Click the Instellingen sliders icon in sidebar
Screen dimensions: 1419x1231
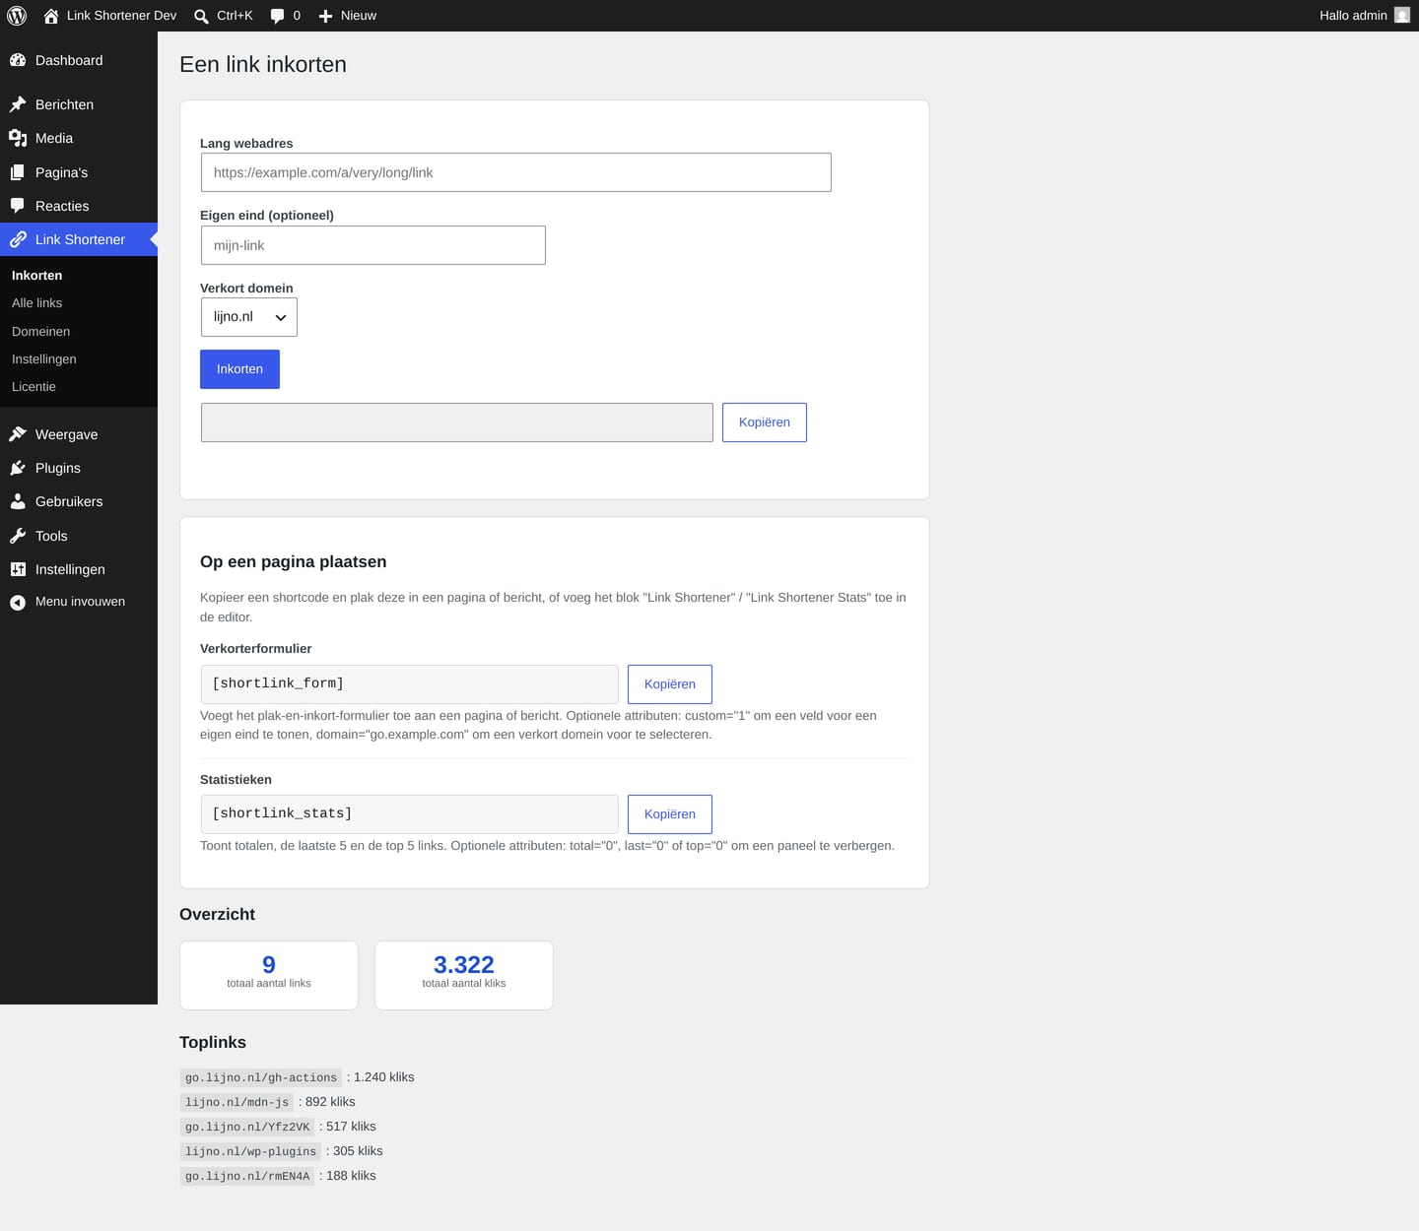pyautogui.click(x=18, y=569)
